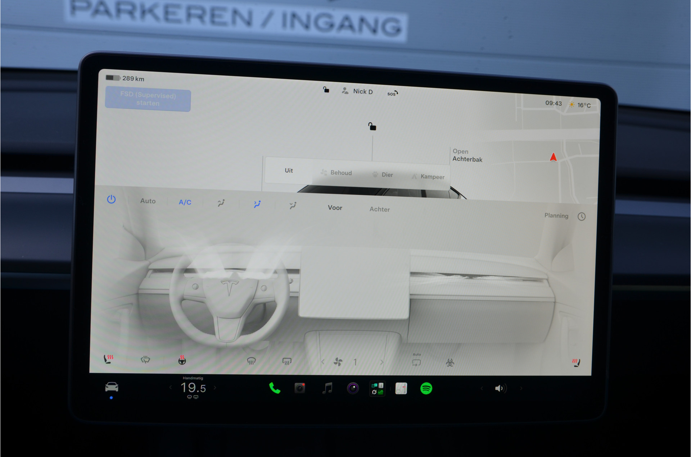The image size is (691, 457).
Task: Tap fan speed value 1
Action: click(x=355, y=362)
